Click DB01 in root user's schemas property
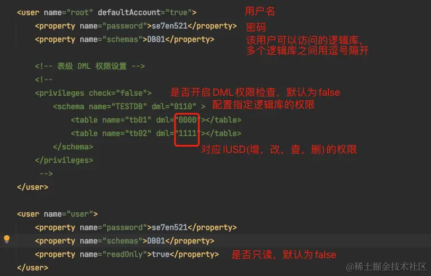Viewport: 431px width, 276px height. tap(156, 39)
